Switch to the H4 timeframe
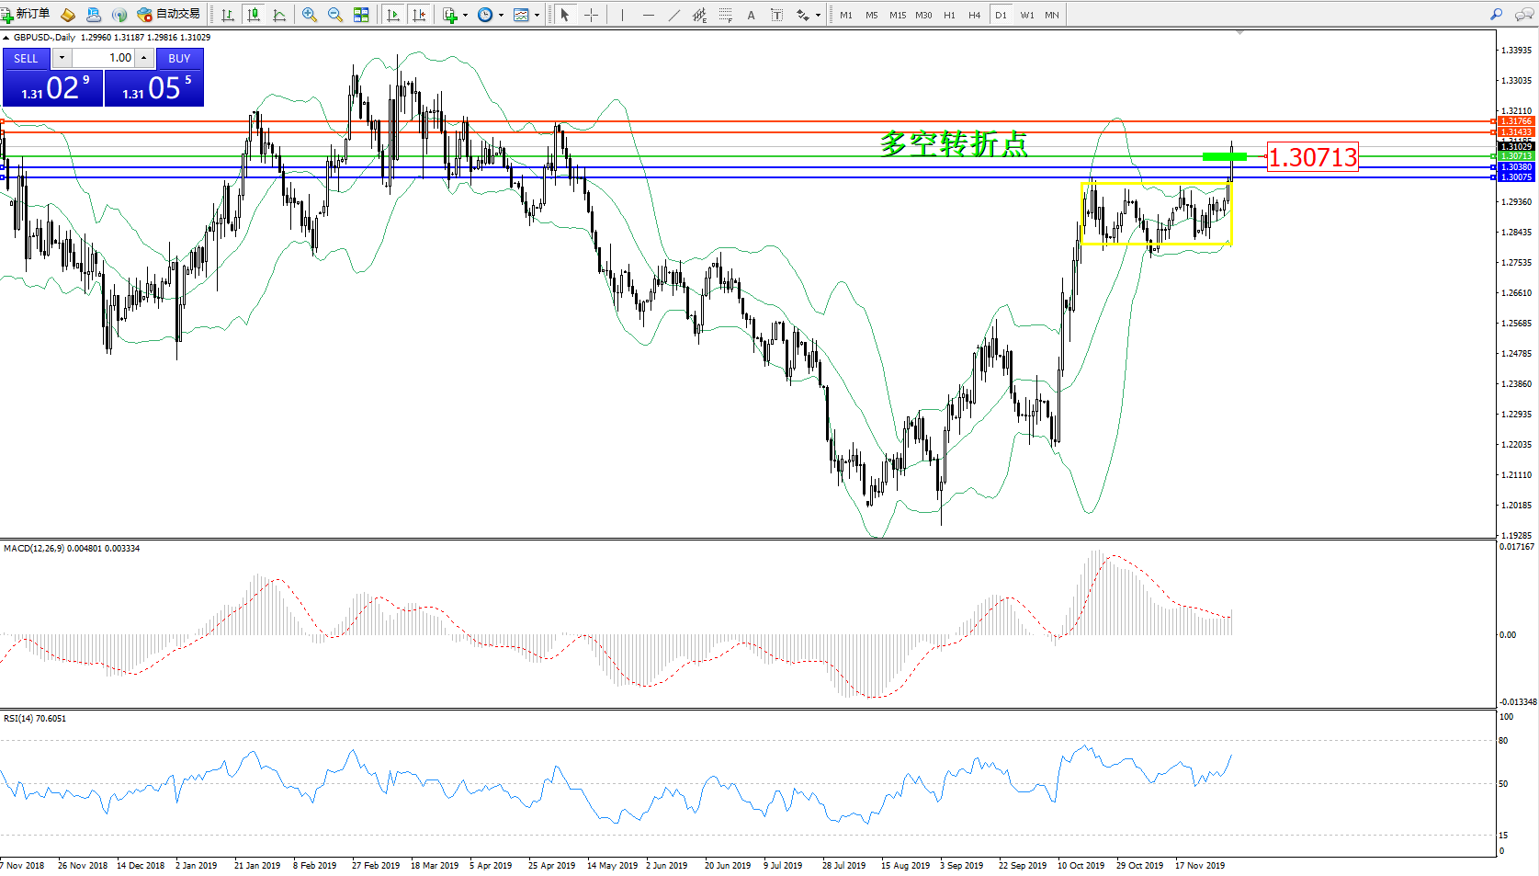This screenshot has height=876, width=1539. [x=974, y=15]
